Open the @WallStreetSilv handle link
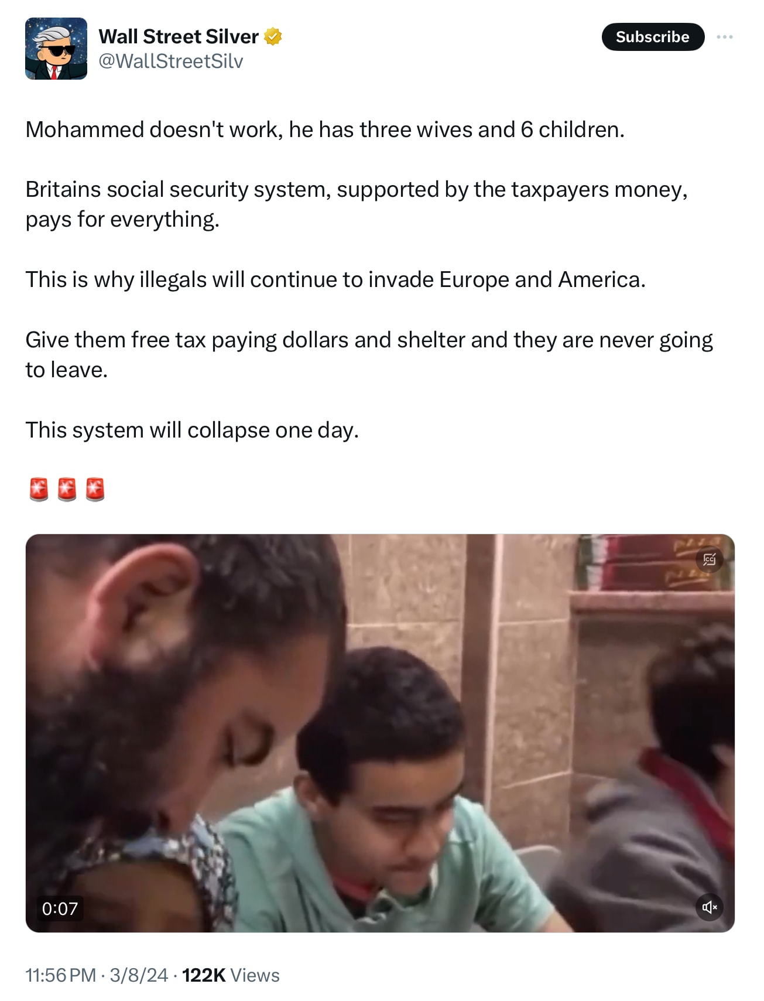This screenshot has width=764, height=1001. point(170,61)
